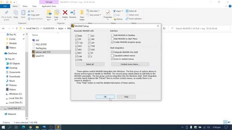Screen dimensions: 232x130
Task: Check the ISO association checkbox
Action: [x=89, y=36]
